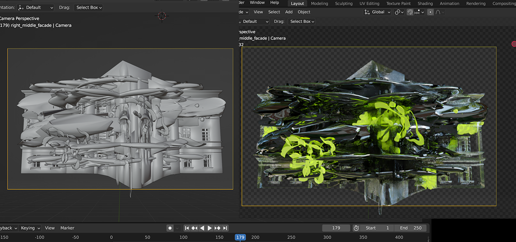This screenshot has width=516, height=242.
Task: Open the pivot point link dropdown
Action: (399, 12)
